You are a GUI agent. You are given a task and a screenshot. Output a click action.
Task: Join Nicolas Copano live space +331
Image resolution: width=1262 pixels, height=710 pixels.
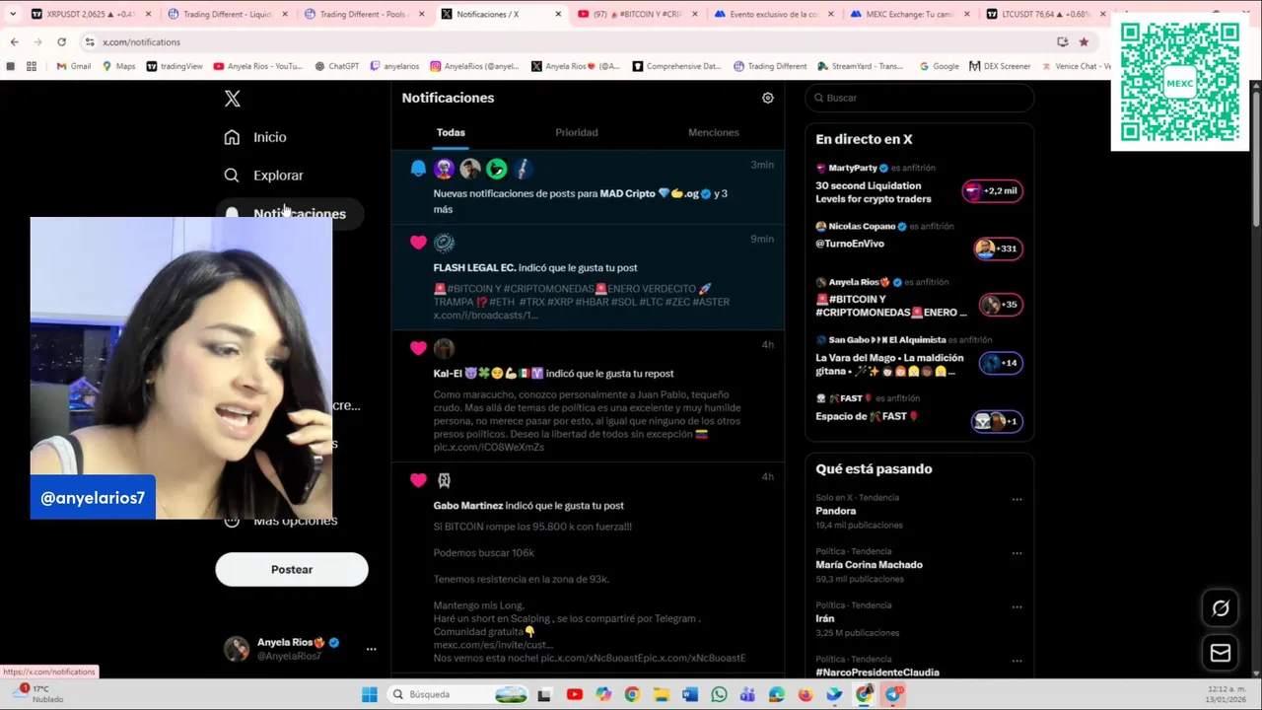point(998,248)
